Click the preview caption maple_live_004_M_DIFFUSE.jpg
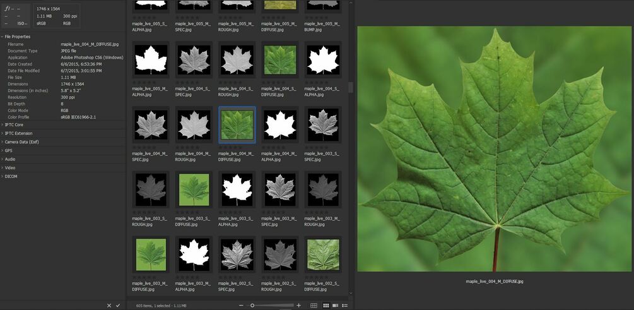Screen dimensions: 634x310 [494, 281]
